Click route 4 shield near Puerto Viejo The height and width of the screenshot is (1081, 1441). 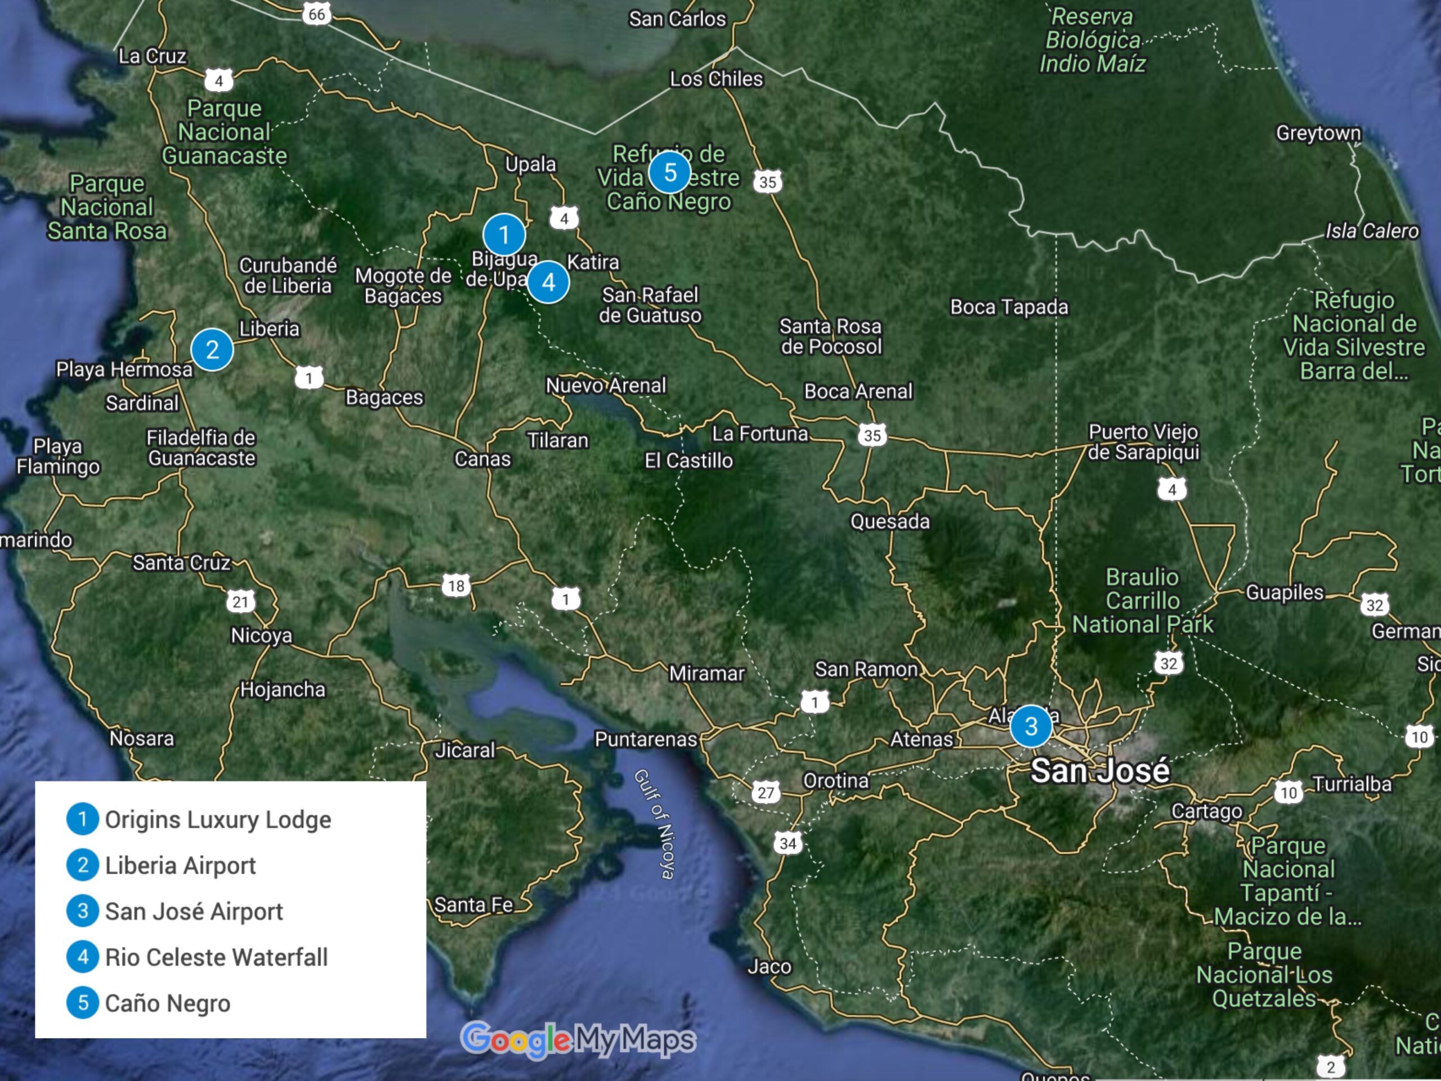point(1172,489)
